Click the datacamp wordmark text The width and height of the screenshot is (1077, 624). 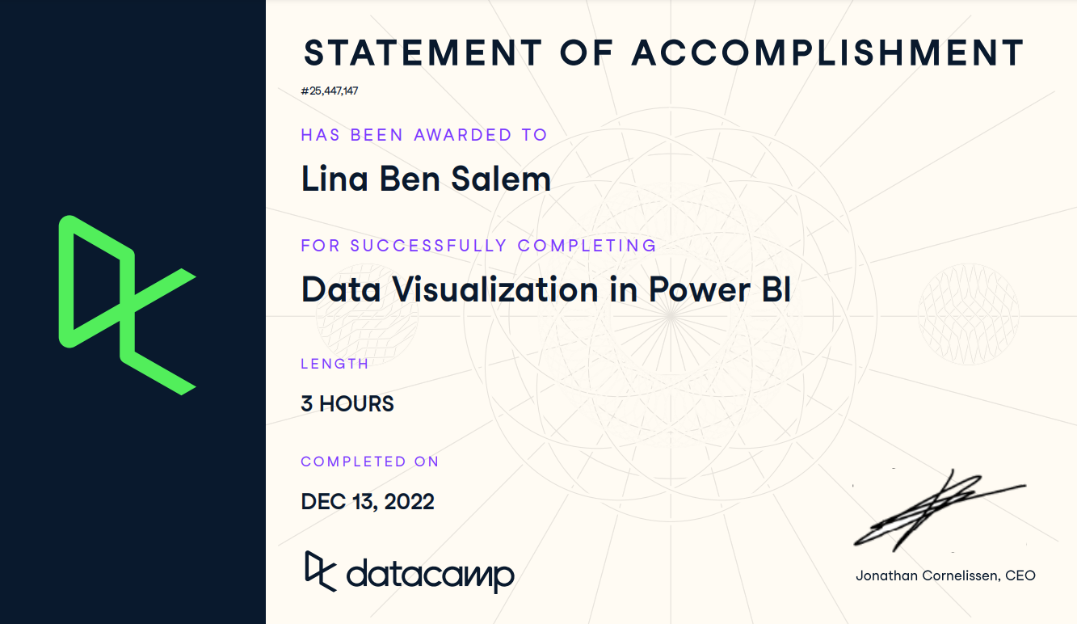431,575
